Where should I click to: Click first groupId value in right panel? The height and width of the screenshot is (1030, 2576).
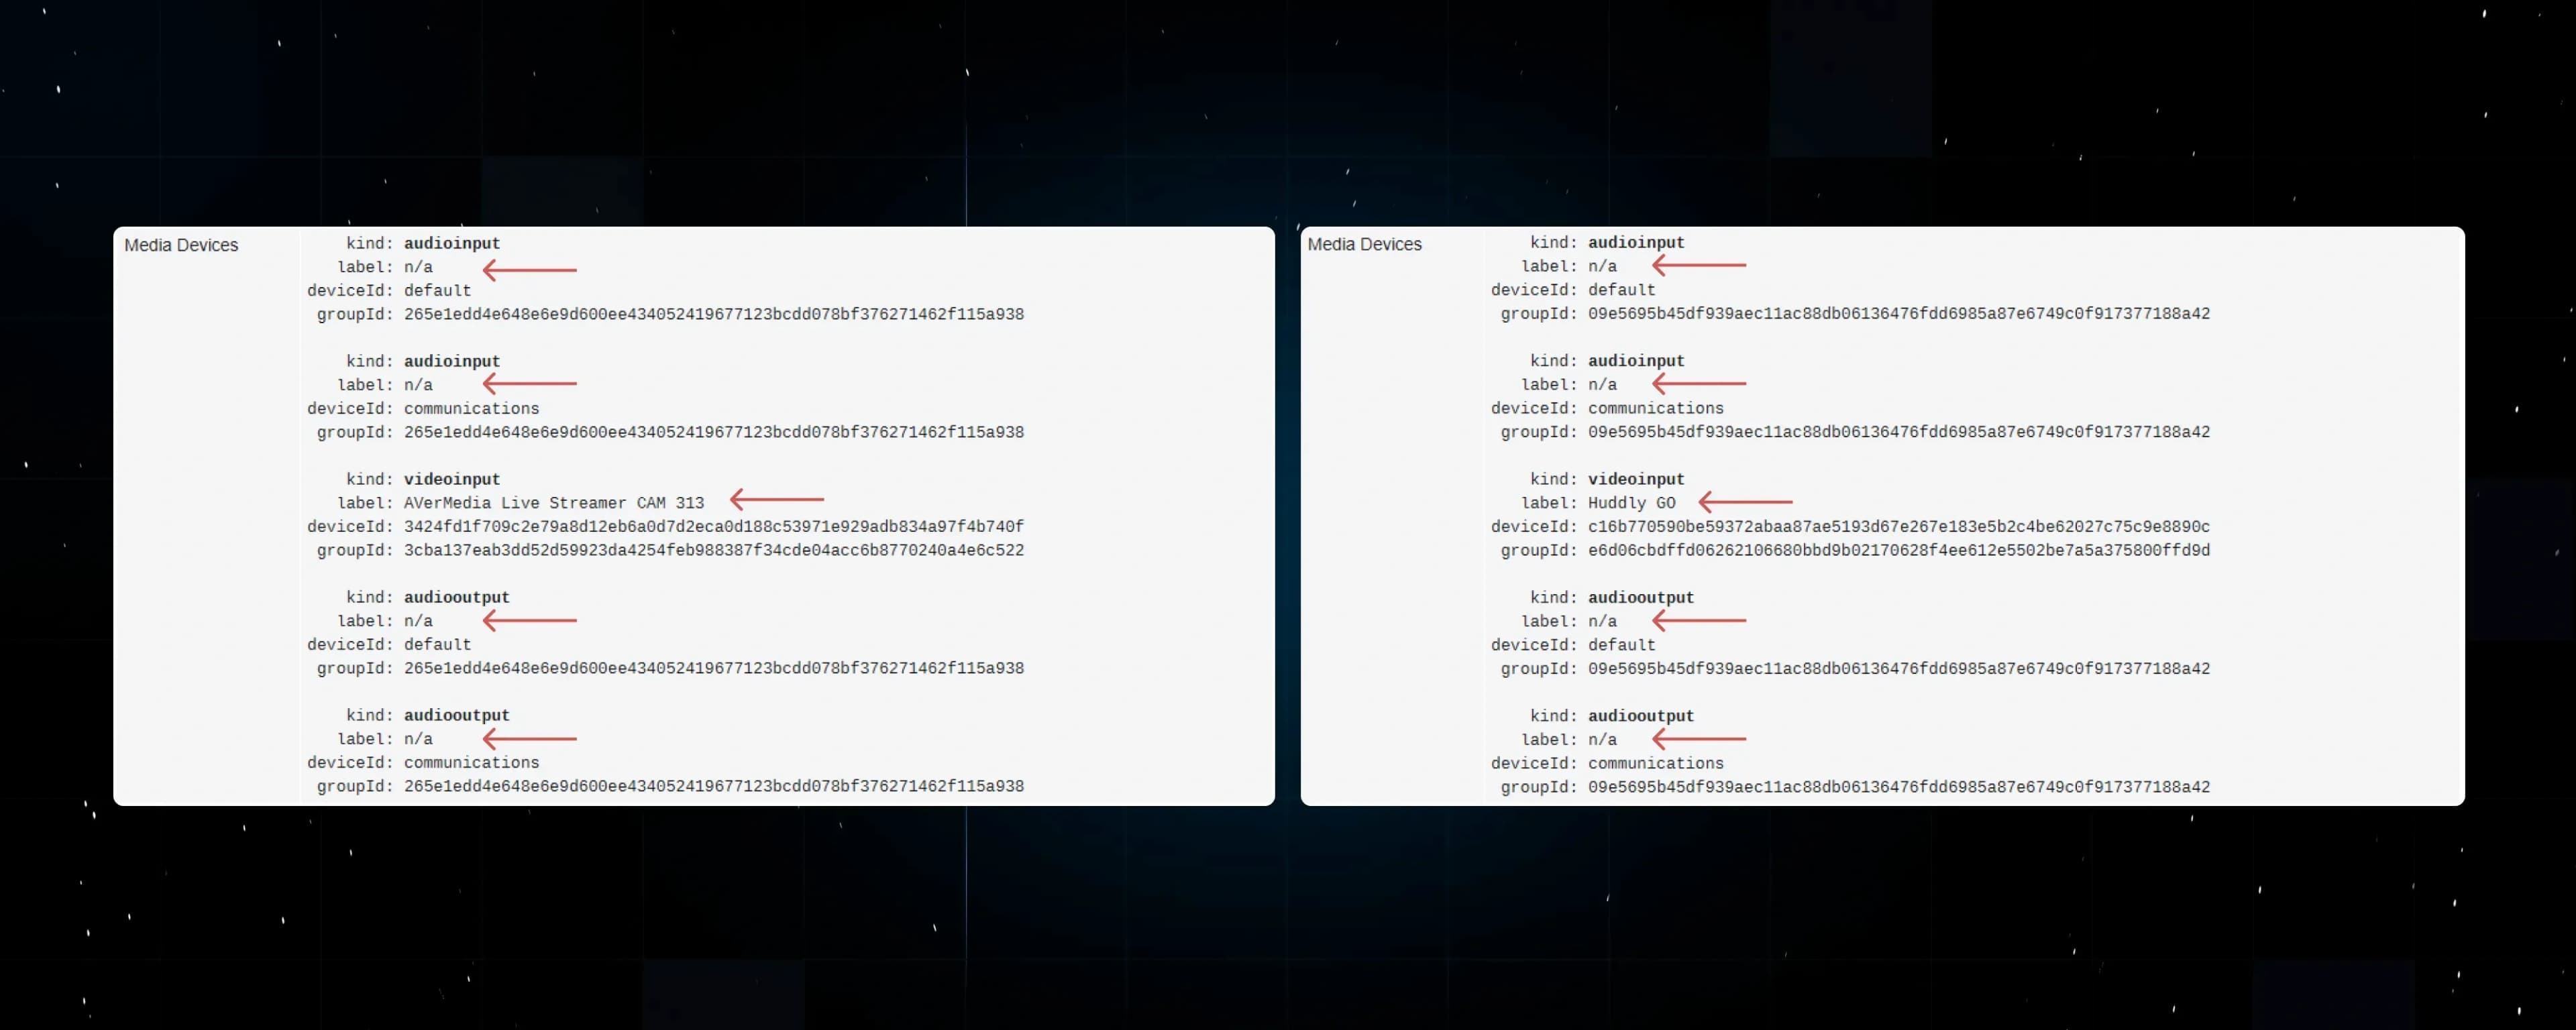coord(1898,313)
